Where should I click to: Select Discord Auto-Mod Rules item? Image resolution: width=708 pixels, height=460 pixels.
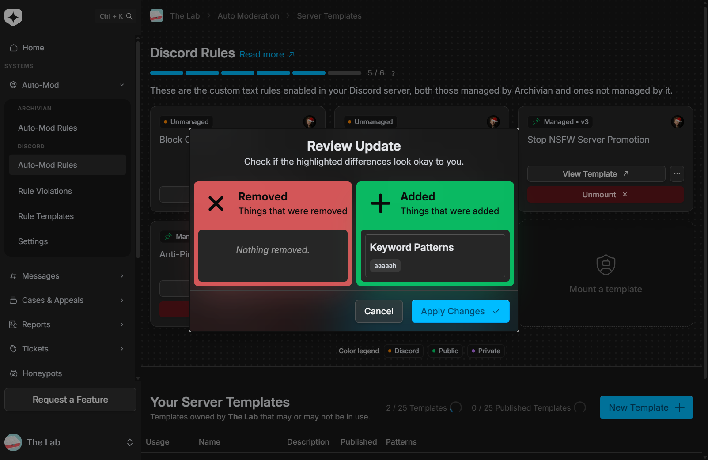pyautogui.click(x=68, y=165)
